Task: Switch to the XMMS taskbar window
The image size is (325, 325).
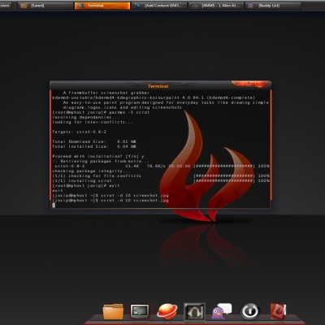Action: click(216, 6)
